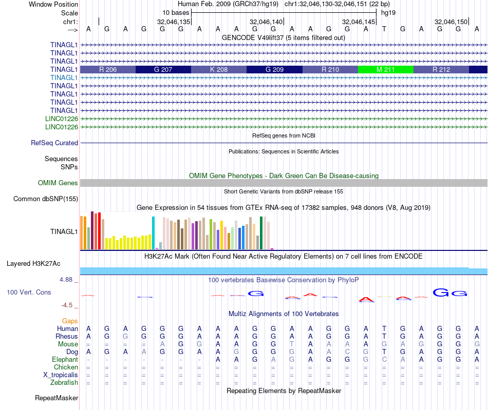
Task: Open RefSeq Curated track label
Action: click(x=54, y=143)
